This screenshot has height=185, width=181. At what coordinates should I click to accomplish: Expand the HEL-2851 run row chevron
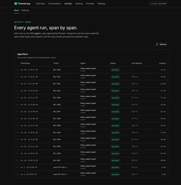tap(17, 91)
